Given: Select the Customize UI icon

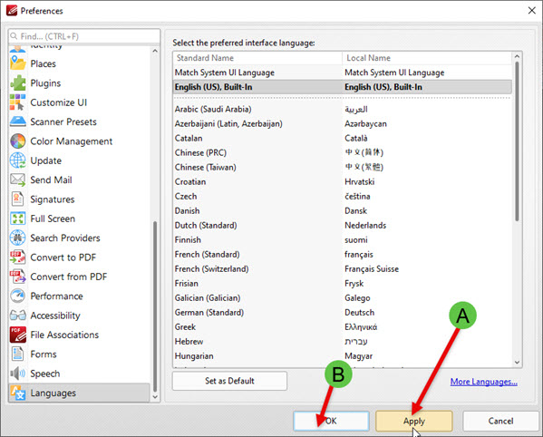Looking at the screenshot, I should tap(17, 102).
